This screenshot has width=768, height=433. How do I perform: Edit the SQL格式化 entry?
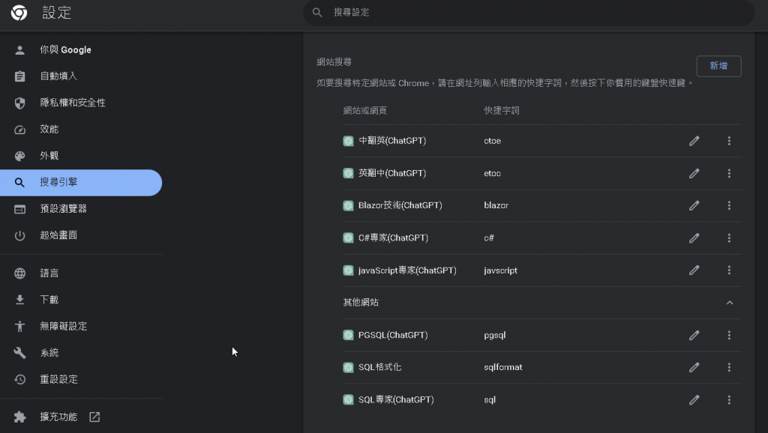click(694, 367)
